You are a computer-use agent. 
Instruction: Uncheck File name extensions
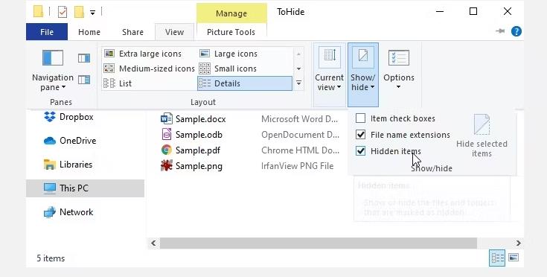coord(360,134)
